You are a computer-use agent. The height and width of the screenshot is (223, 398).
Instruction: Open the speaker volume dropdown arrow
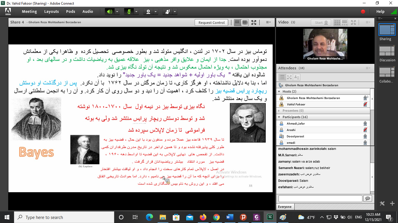[117, 11]
